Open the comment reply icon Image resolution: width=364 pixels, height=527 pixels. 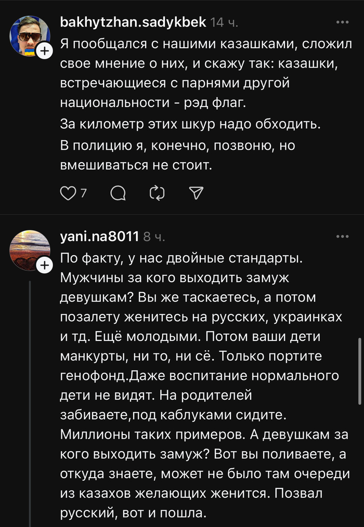click(119, 193)
